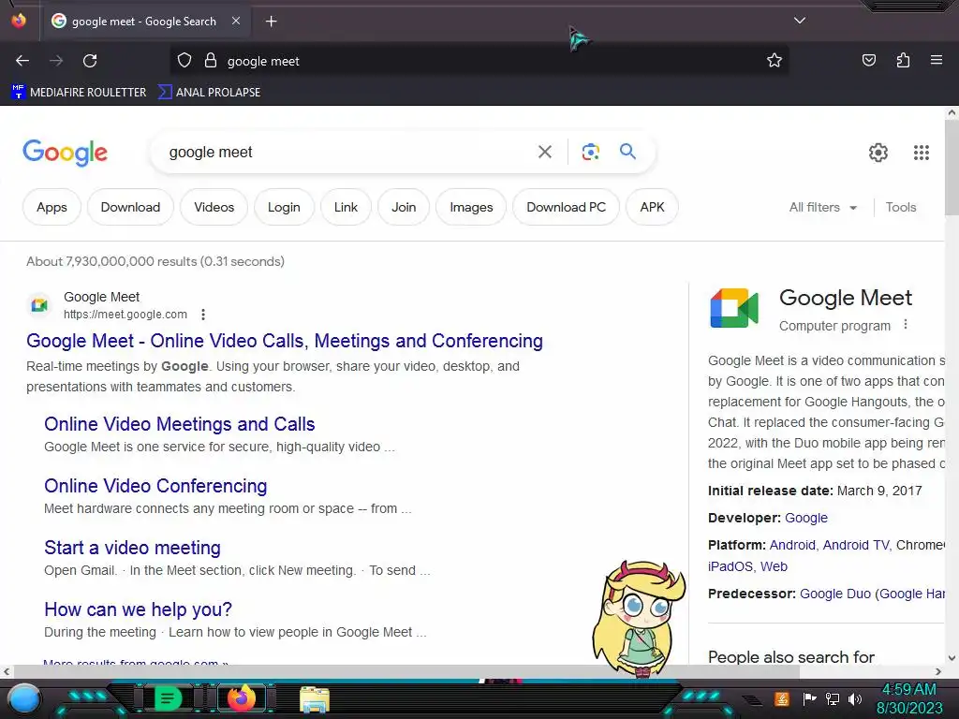Select the Login filter chip
Viewport: 959px width, 719px height.
pos(284,207)
